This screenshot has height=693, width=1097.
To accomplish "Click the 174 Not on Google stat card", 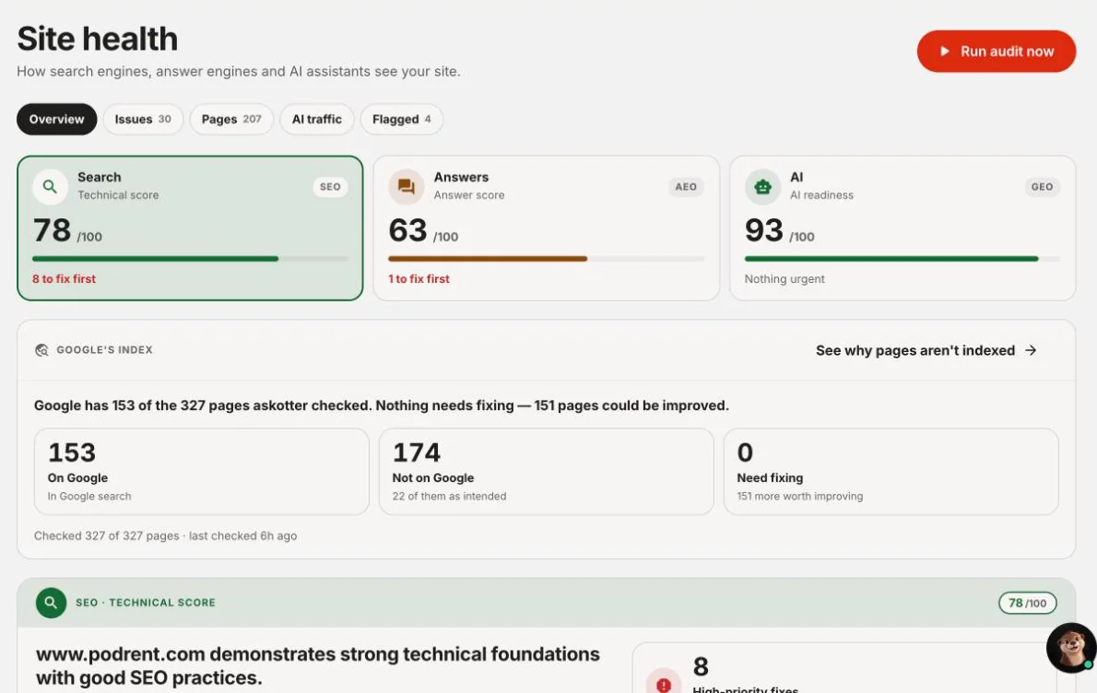I will pyautogui.click(x=546, y=471).
